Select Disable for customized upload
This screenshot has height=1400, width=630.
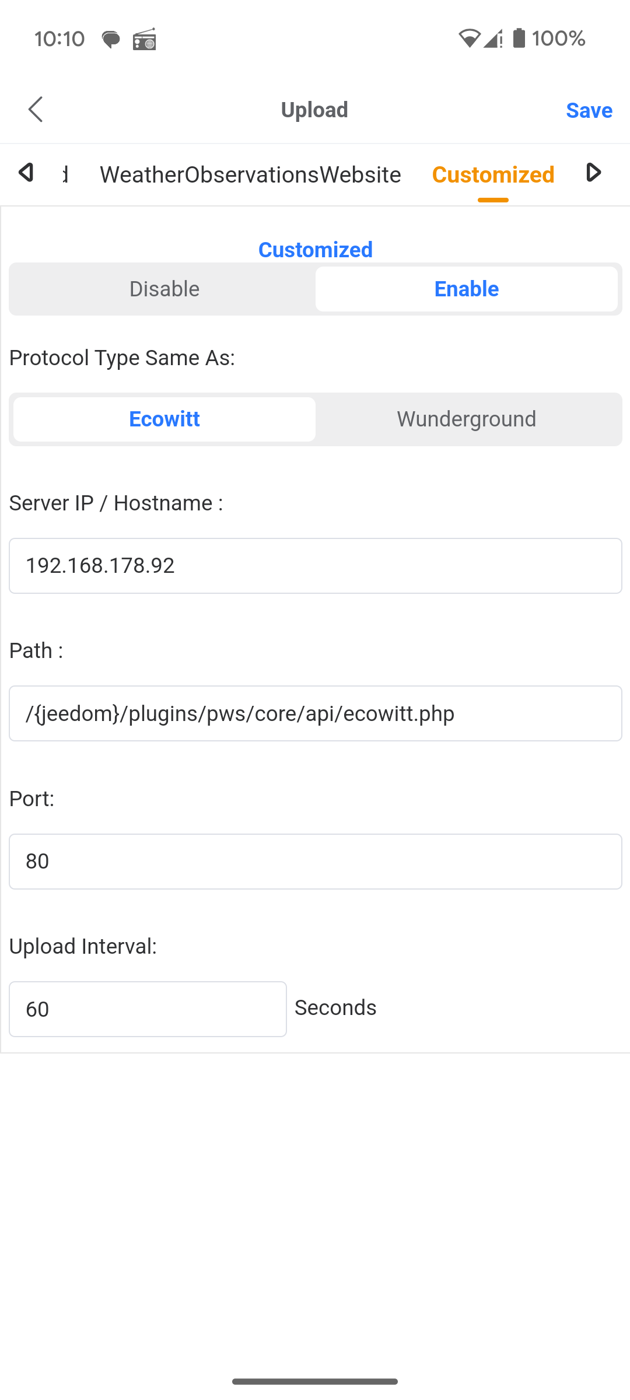click(x=164, y=289)
